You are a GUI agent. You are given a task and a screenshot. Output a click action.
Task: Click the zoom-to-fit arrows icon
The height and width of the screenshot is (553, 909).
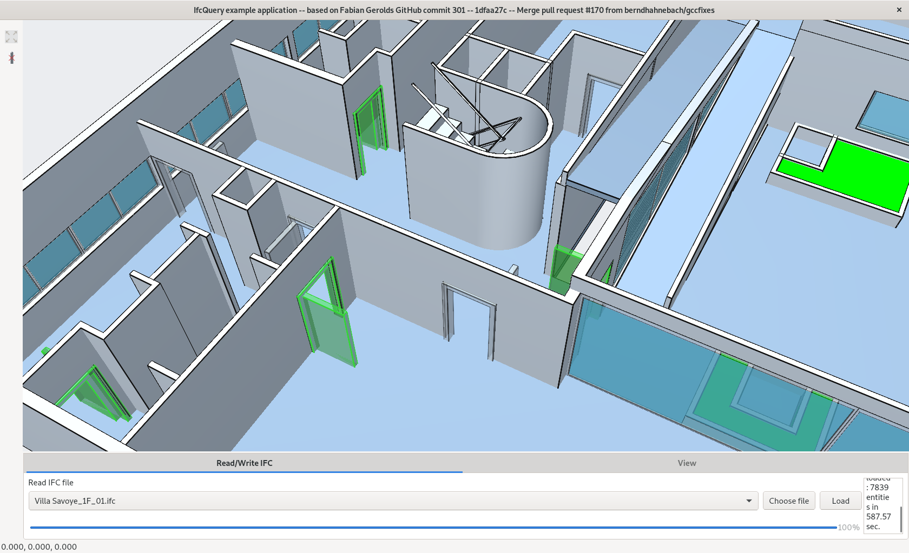tap(11, 37)
